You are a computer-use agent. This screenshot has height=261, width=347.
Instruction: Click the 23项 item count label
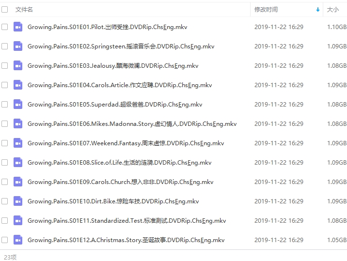tap(10, 257)
